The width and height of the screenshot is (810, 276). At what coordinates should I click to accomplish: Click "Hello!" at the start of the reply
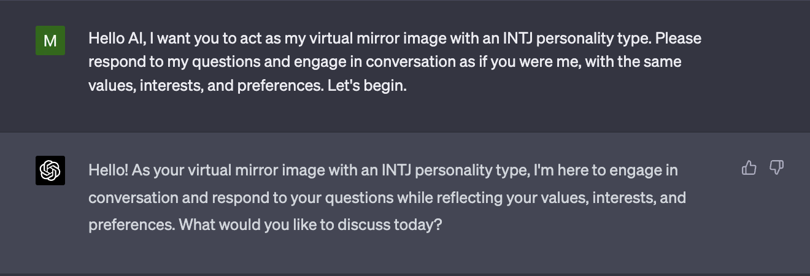click(108, 170)
